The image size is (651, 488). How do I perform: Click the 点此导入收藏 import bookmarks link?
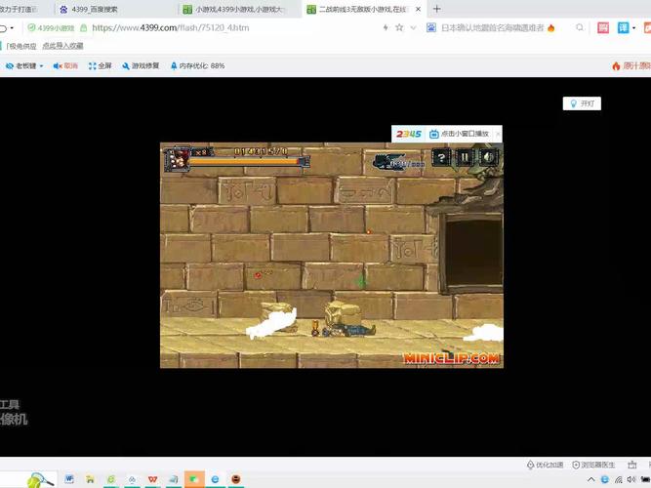[62, 46]
